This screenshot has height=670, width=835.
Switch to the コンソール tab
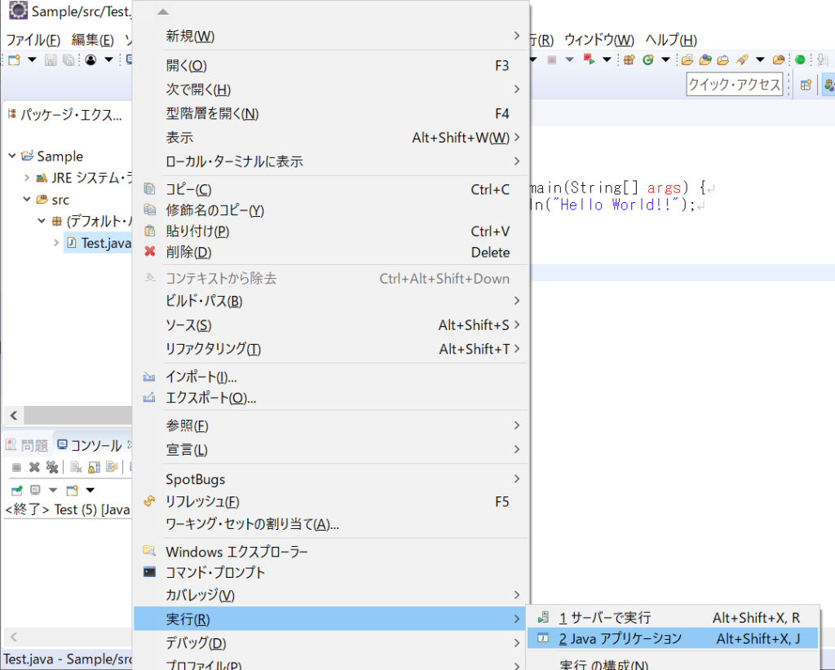point(90,445)
